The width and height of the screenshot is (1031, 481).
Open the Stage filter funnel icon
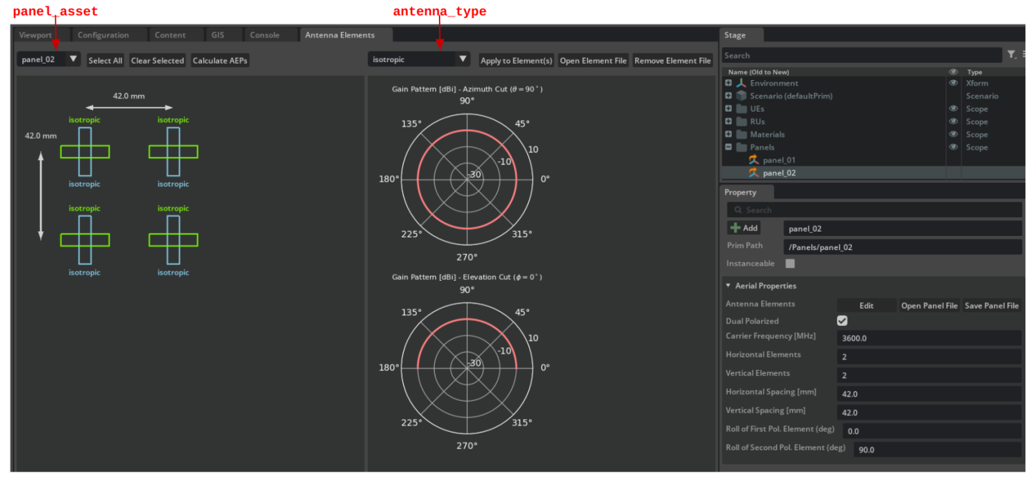pyautogui.click(x=1012, y=55)
